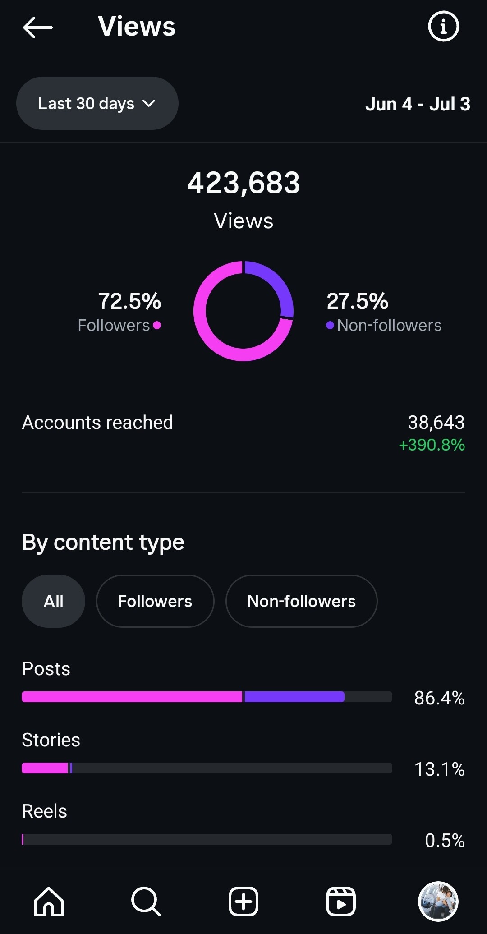Tap the back arrow icon

(38, 27)
